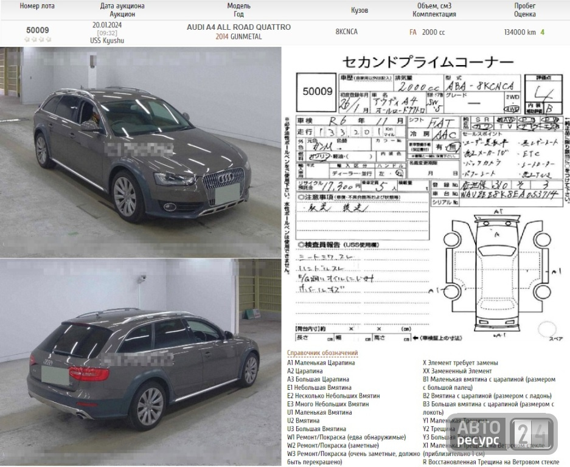Click the green grade score 4
The image size is (570, 467).
[x=543, y=32]
